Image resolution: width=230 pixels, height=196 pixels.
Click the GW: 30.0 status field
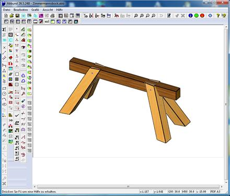(x=174, y=191)
